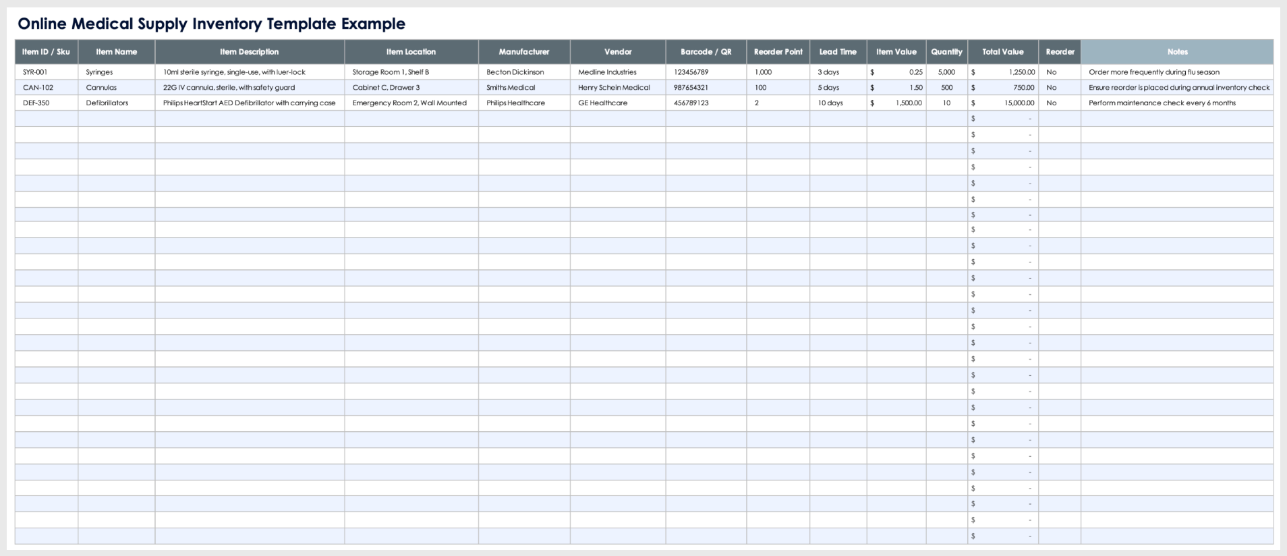Screen dimensions: 1287x556
Task: Select the Item Name column header
Action: pos(116,52)
